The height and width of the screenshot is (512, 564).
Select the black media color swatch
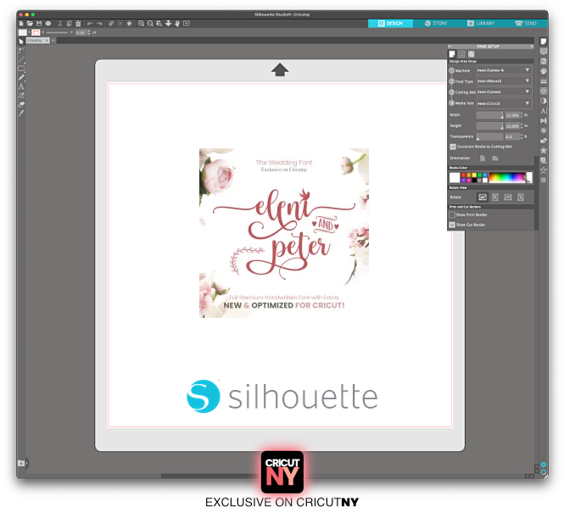coord(474,180)
